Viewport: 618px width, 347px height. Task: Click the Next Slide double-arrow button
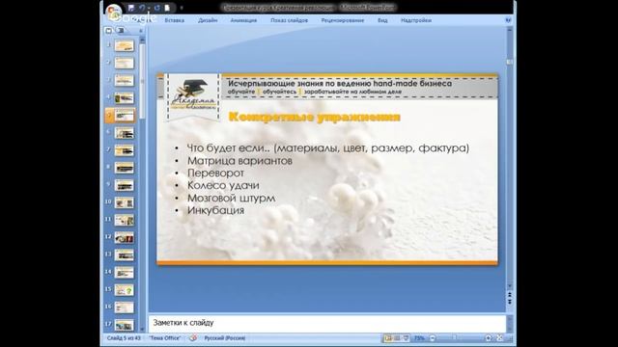(x=510, y=302)
